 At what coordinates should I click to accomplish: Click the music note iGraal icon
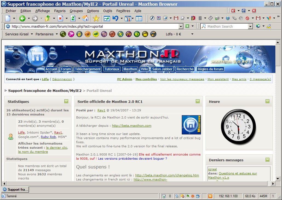tap(153, 34)
